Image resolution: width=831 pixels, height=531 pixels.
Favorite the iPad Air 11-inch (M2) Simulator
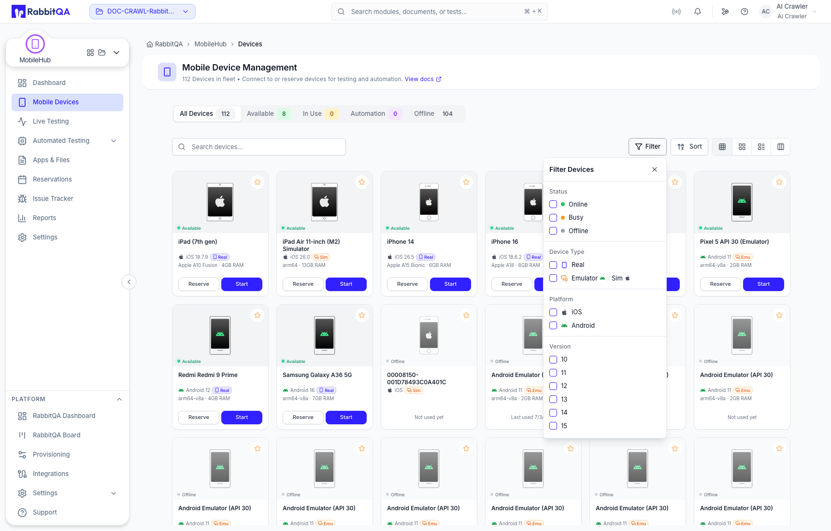click(x=362, y=182)
